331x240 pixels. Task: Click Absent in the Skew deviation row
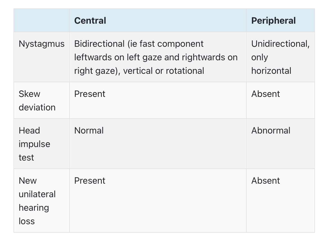click(265, 94)
